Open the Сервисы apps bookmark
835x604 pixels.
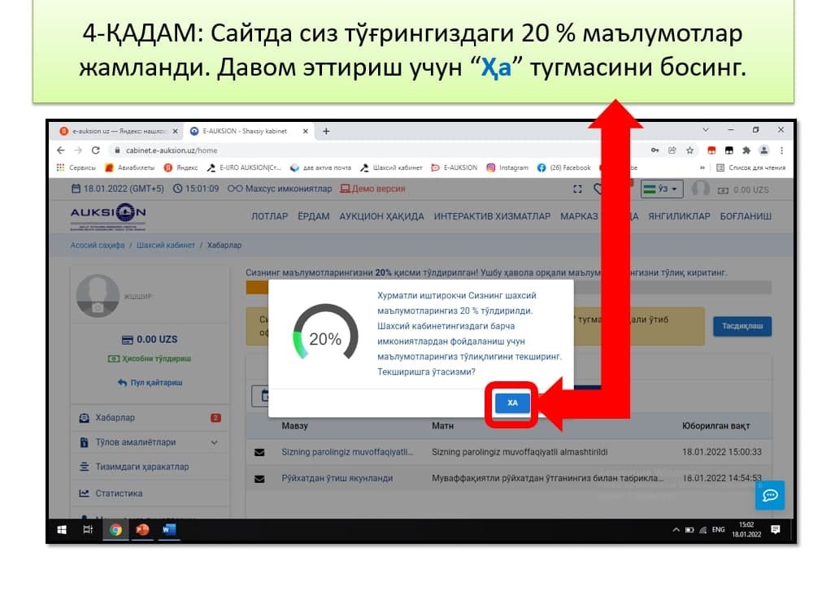[x=76, y=167]
